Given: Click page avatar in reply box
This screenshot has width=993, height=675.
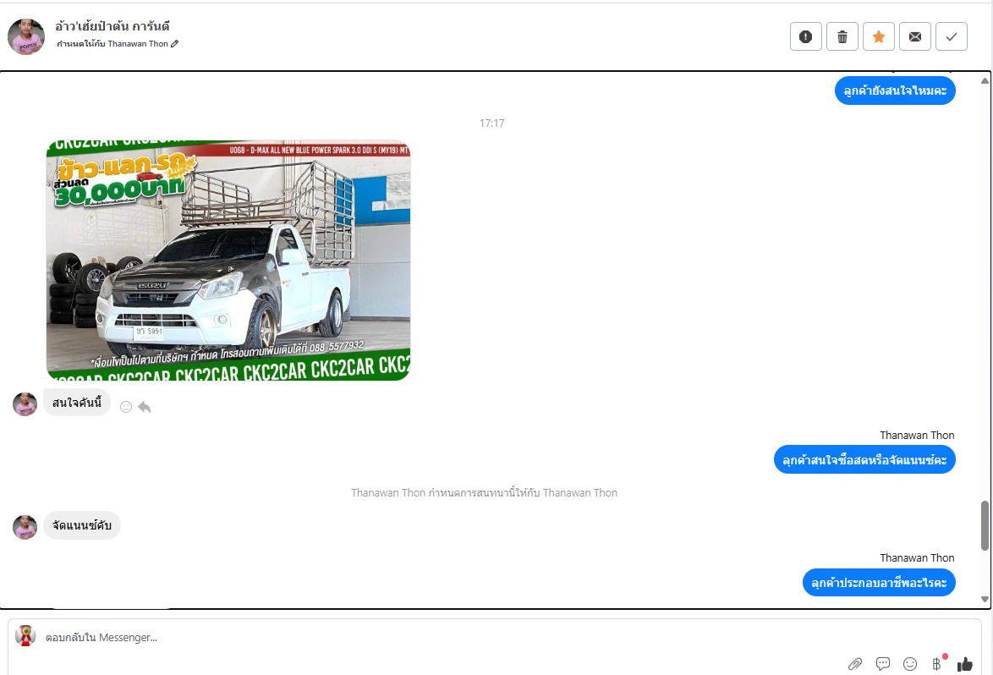Looking at the screenshot, I should coord(25,636).
